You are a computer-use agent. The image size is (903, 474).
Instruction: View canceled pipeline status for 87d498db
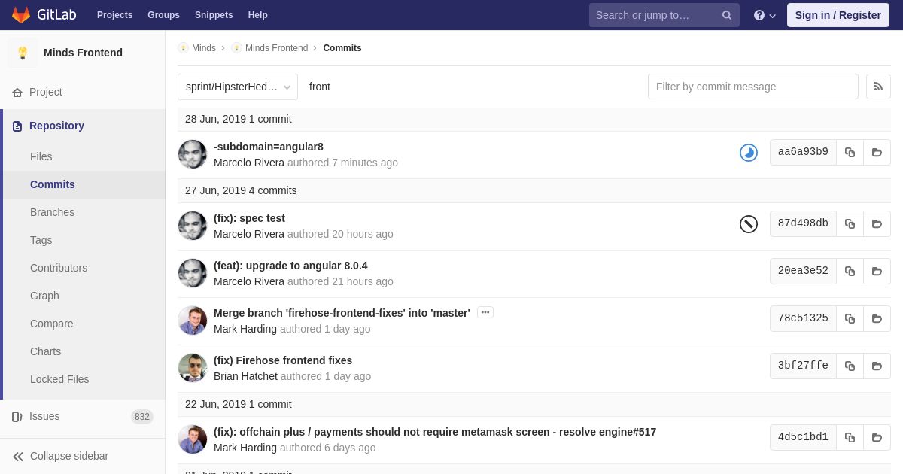coord(749,224)
